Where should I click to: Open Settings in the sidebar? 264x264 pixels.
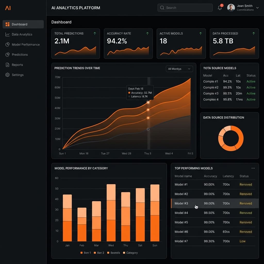click(x=23, y=75)
